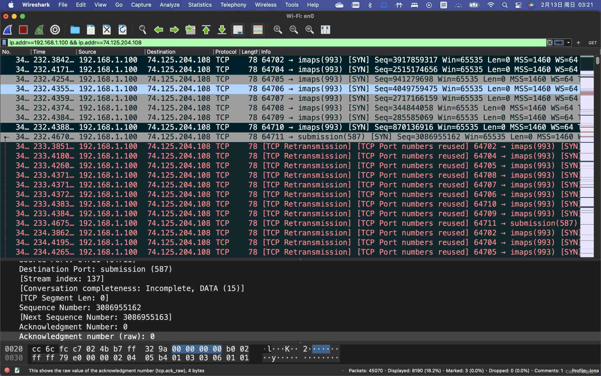This screenshot has width=601, height=376.
Task: Toggle packet list colorization
Action: pos(258,30)
